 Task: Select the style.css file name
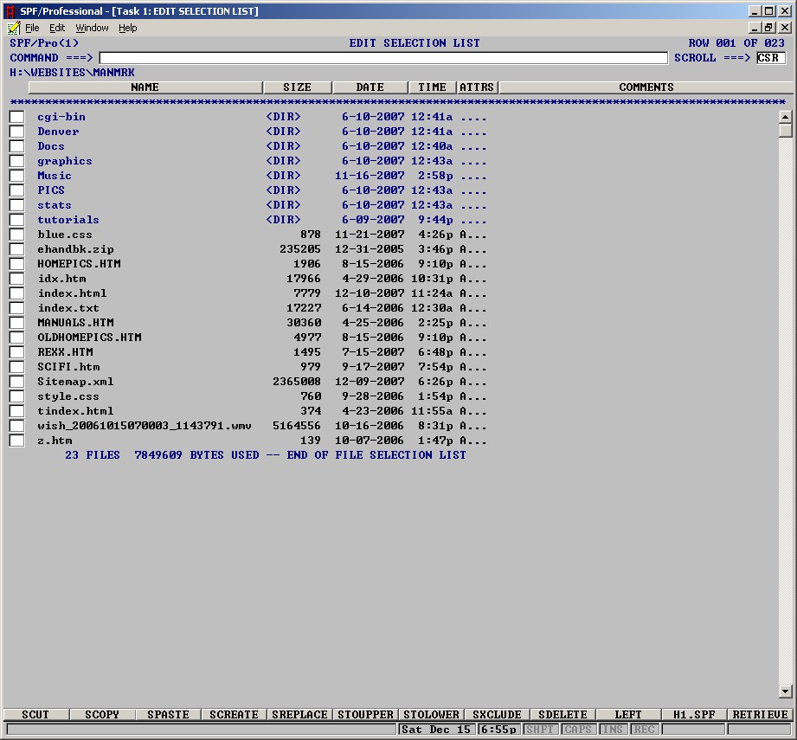(x=68, y=396)
